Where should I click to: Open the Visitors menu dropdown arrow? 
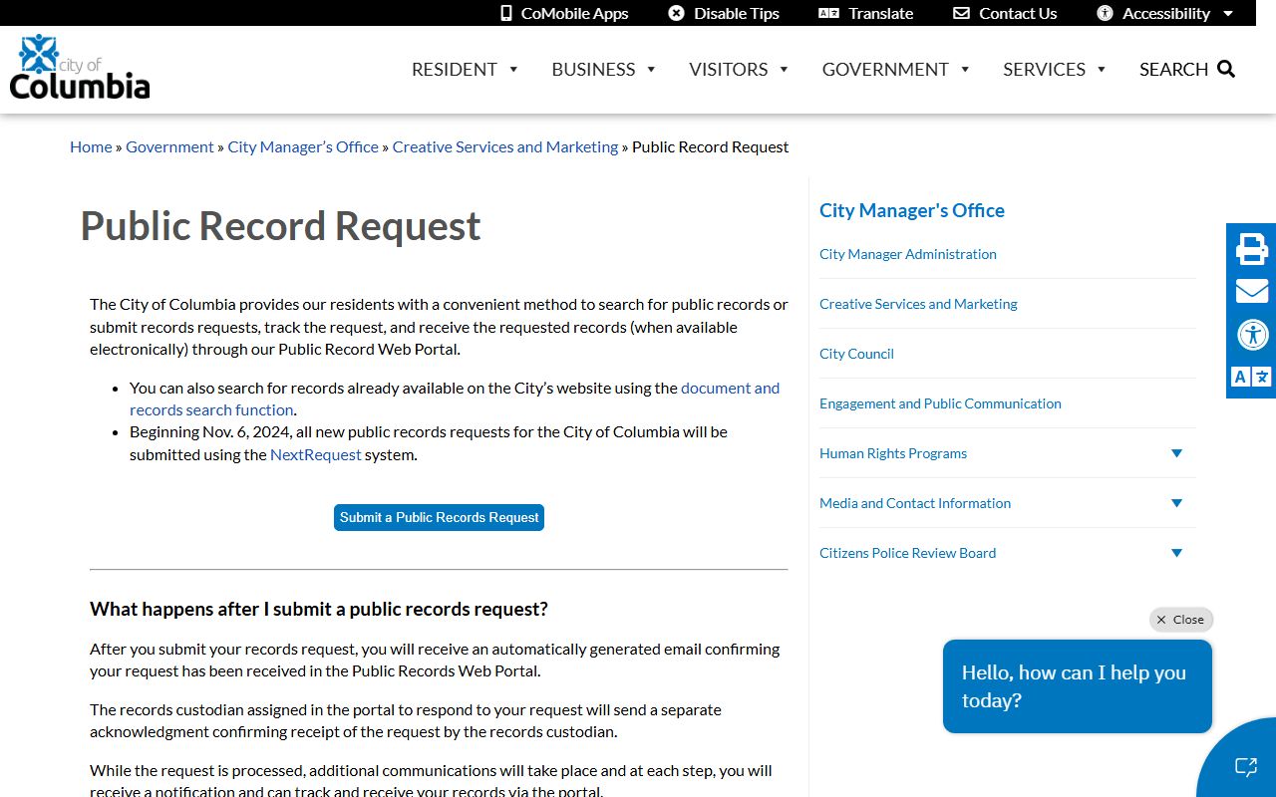click(x=784, y=69)
